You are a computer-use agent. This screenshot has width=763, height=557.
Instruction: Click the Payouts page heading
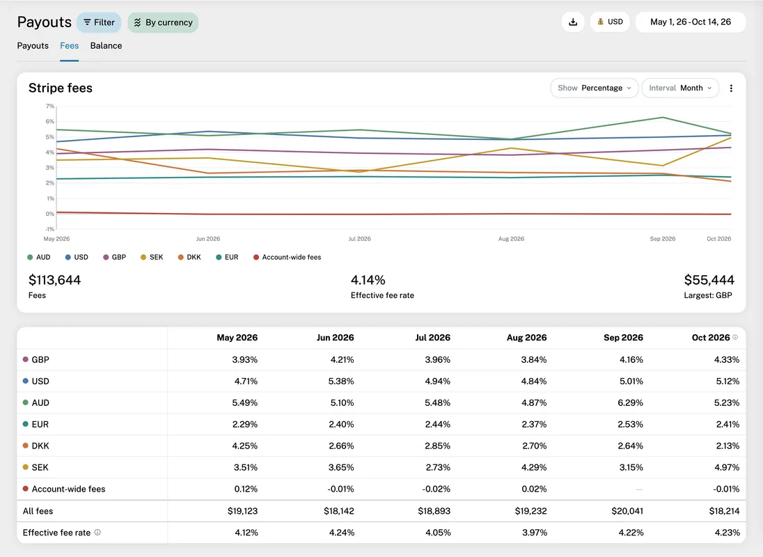[45, 22]
